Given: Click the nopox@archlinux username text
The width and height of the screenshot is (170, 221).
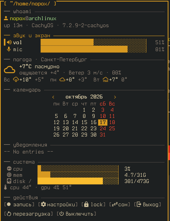Looking at the screenshot, I should [33, 19].
